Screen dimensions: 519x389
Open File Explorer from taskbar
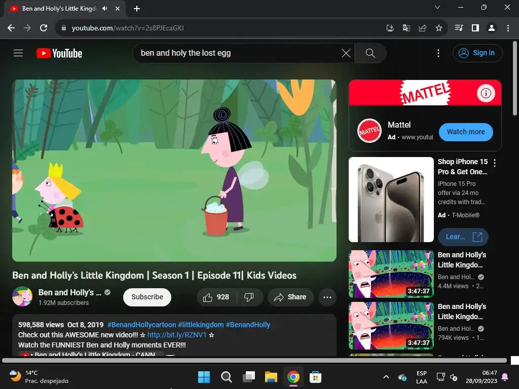coord(271,377)
